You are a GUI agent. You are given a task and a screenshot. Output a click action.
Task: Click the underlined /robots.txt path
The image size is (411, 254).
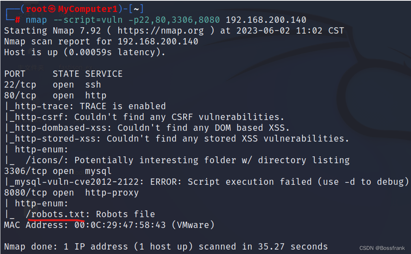coord(58,214)
